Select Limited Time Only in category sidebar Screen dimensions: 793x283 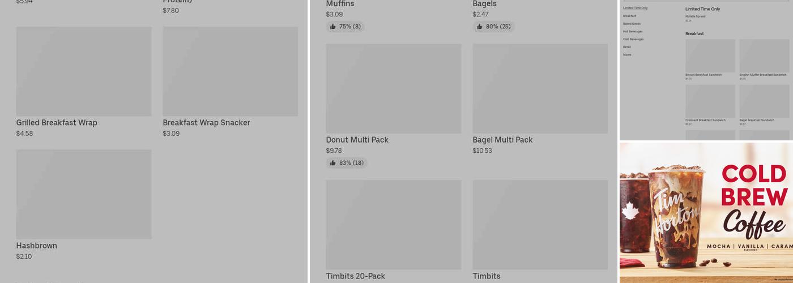635,8
